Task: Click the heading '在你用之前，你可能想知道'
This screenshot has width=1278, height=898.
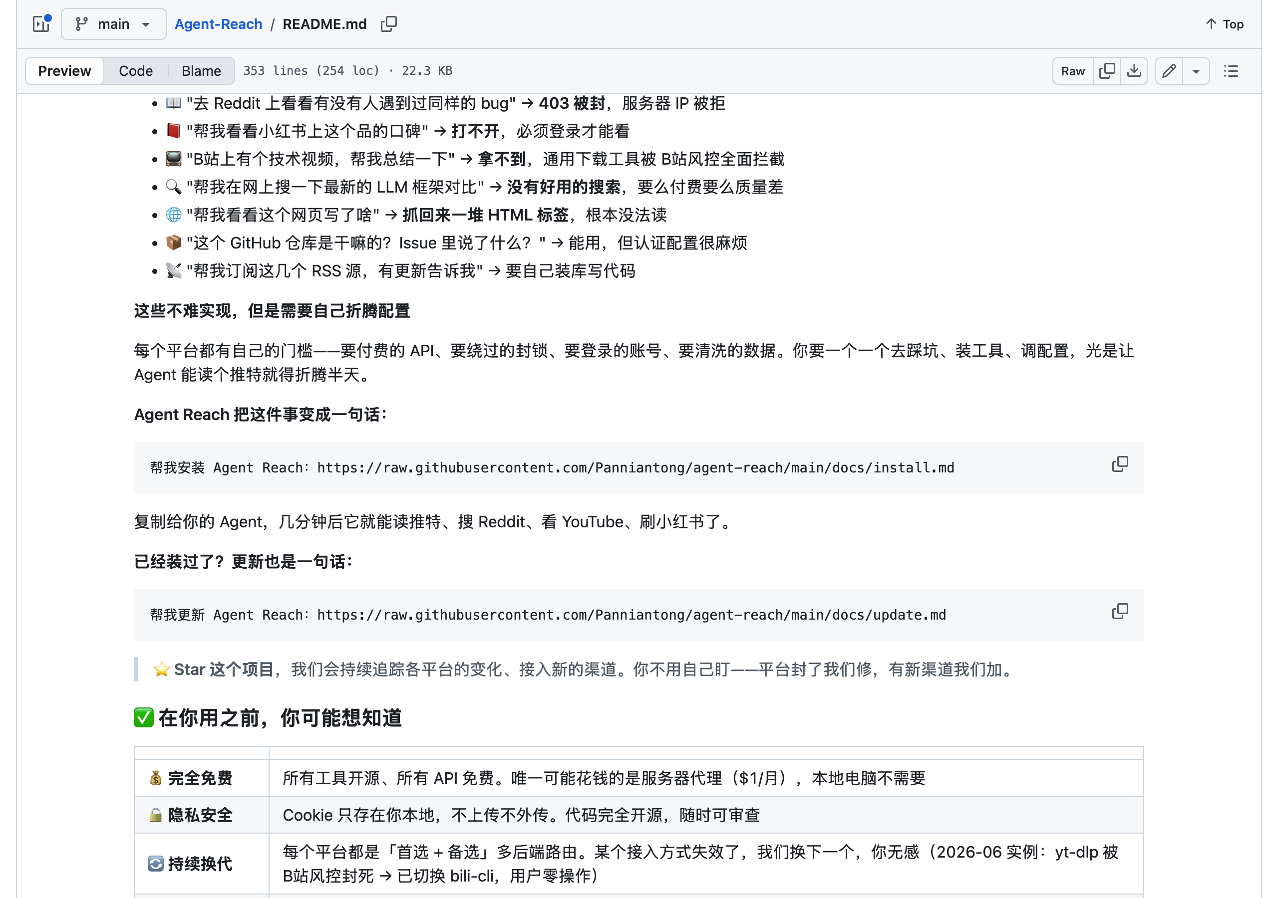Action: (x=268, y=717)
